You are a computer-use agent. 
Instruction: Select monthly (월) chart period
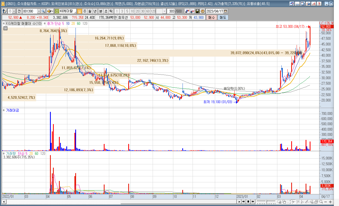[90, 11]
